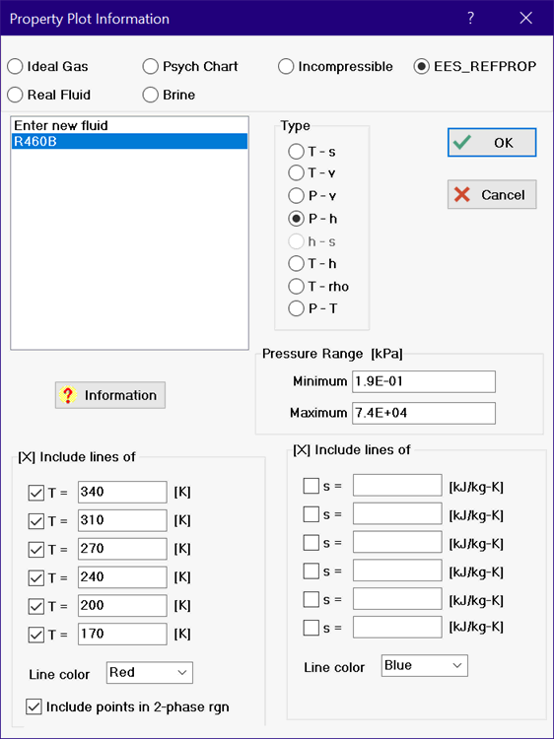Click the T = 170 temperature field
Screen dimensions: 554x739
tap(122, 634)
